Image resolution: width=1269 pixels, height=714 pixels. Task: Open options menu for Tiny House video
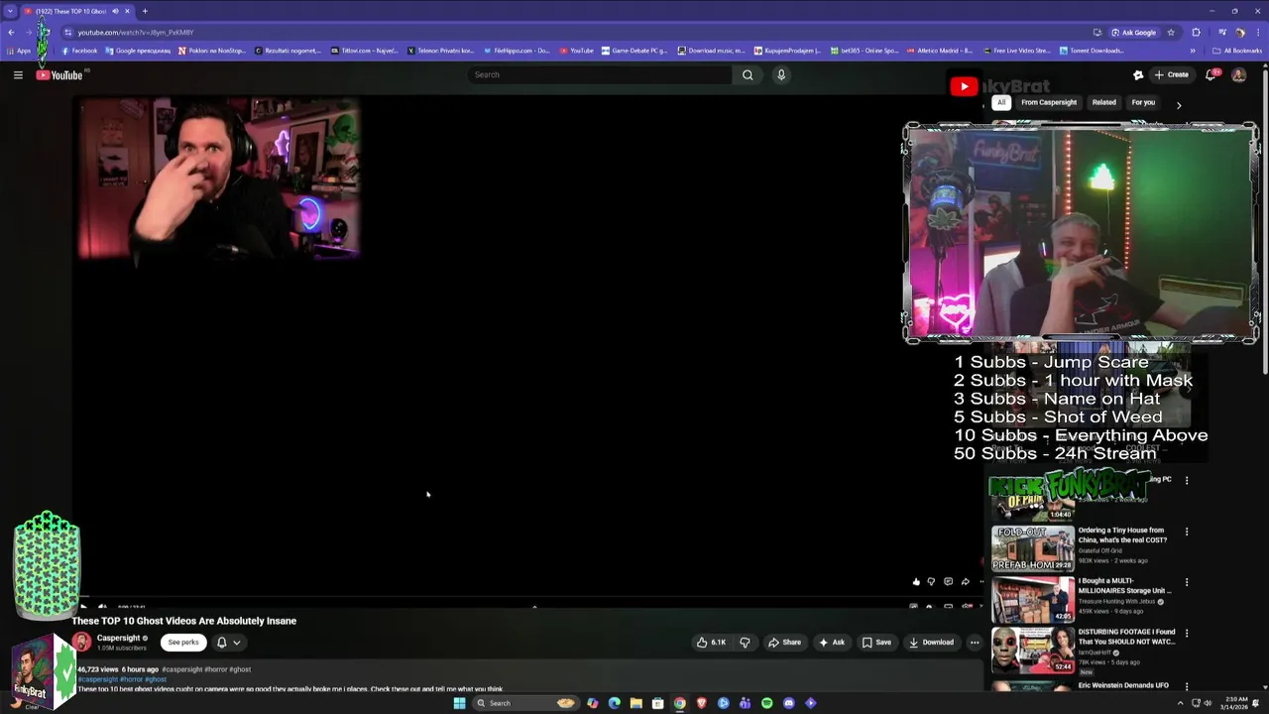coord(1187,532)
